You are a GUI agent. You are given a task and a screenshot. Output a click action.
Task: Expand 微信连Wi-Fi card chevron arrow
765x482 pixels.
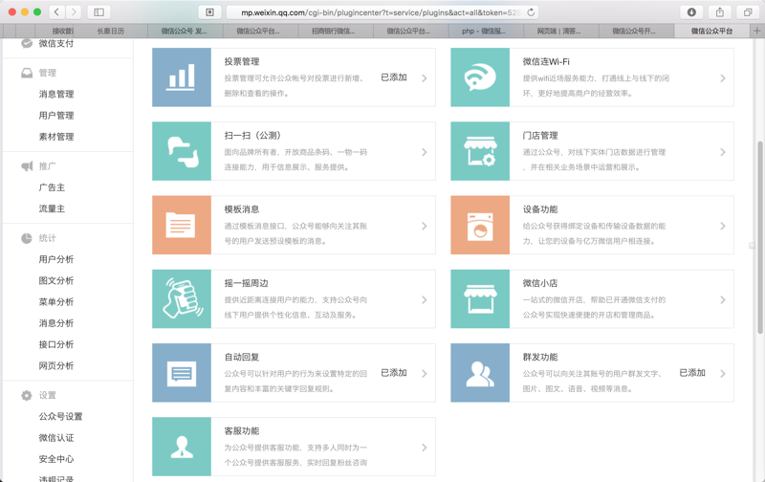pos(723,78)
